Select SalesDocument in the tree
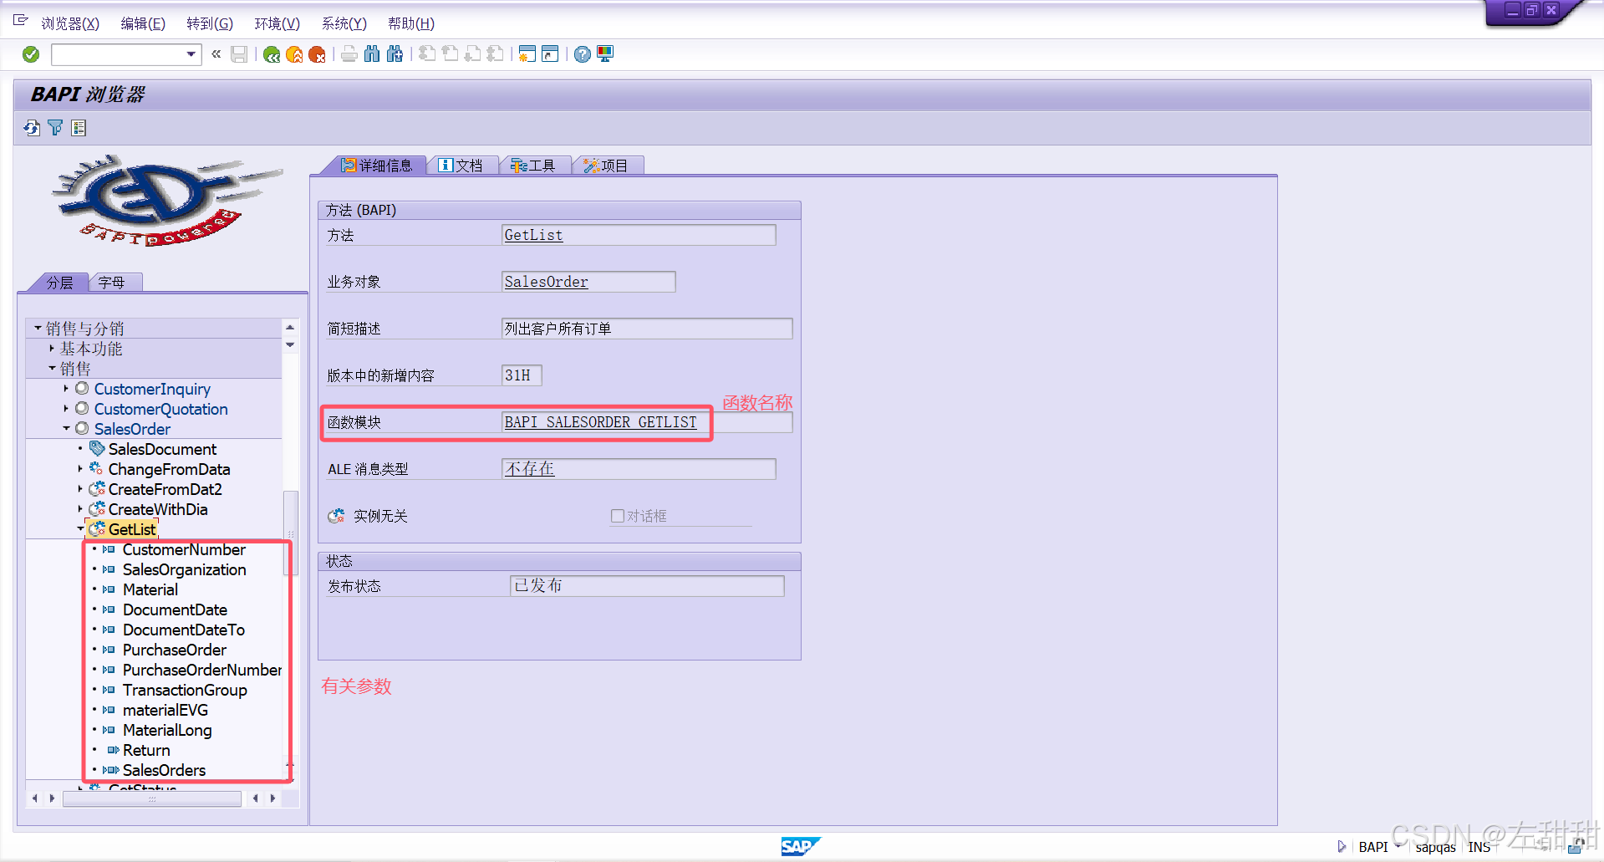Viewport: 1604px width, 862px height. click(x=162, y=449)
